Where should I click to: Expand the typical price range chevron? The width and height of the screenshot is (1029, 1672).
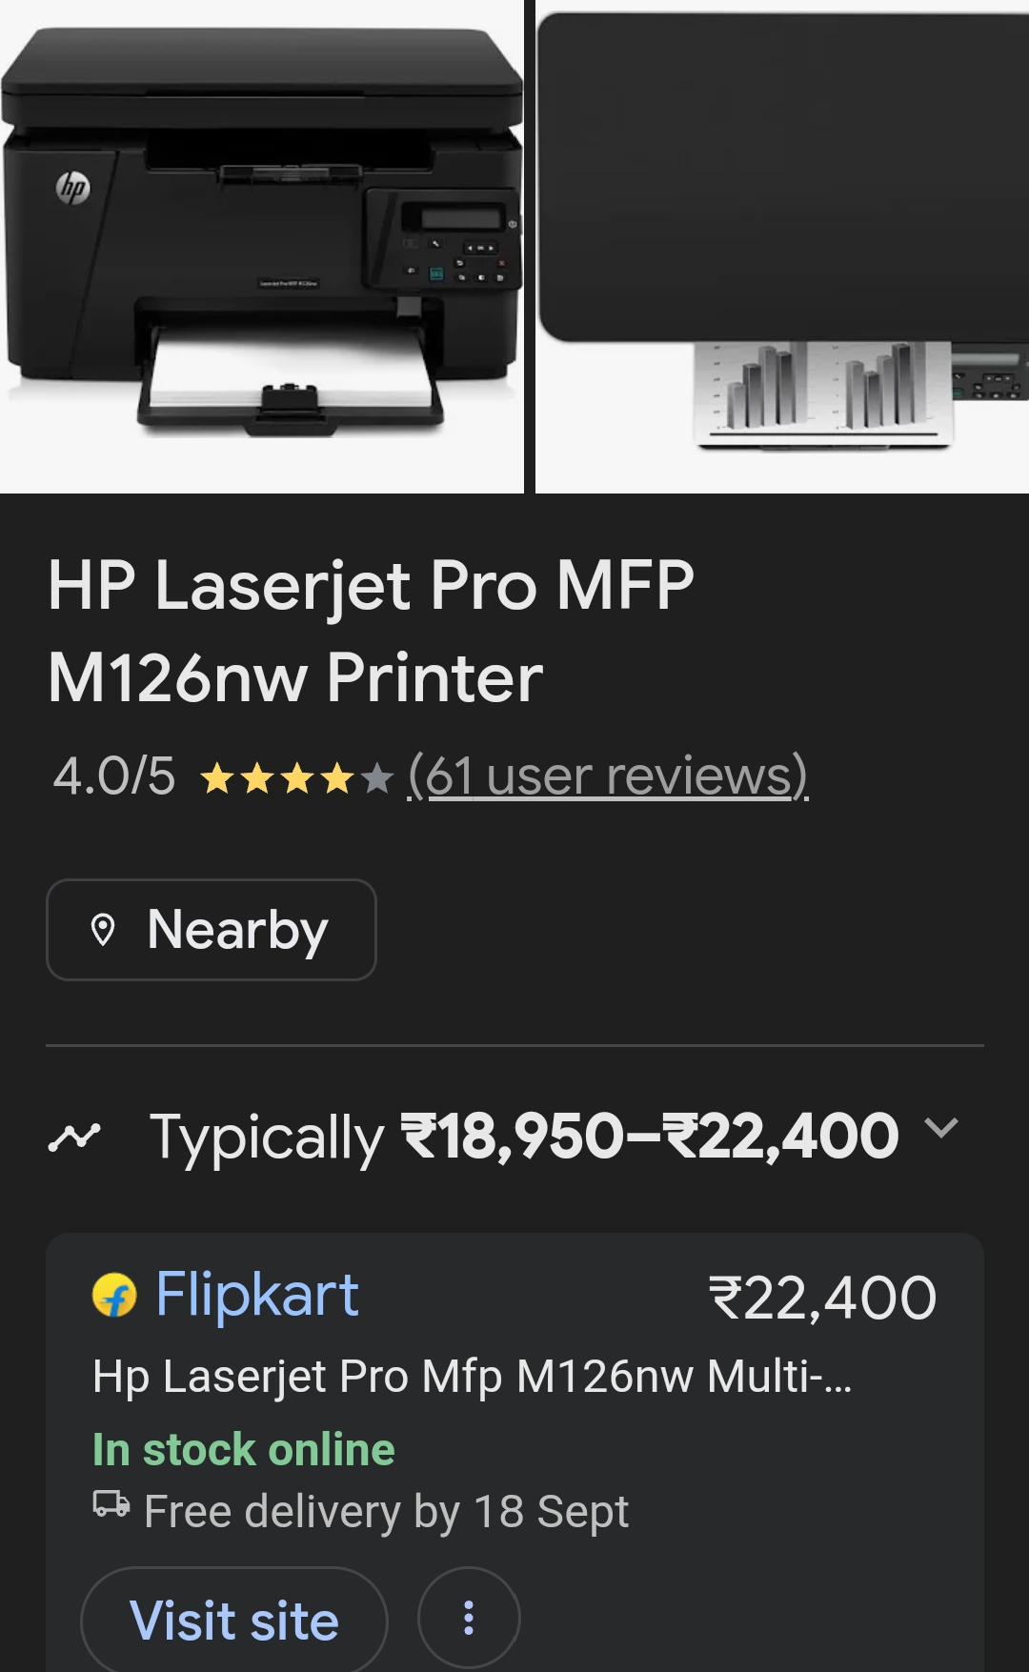click(x=941, y=1129)
